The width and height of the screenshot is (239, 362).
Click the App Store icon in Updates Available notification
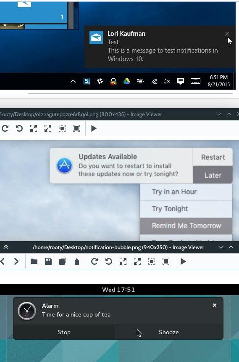[x=64, y=165]
